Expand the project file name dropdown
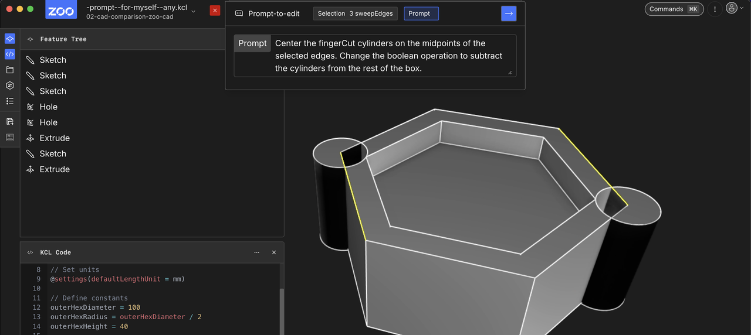The height and width of the screenshot is (335, 751). 194,12
